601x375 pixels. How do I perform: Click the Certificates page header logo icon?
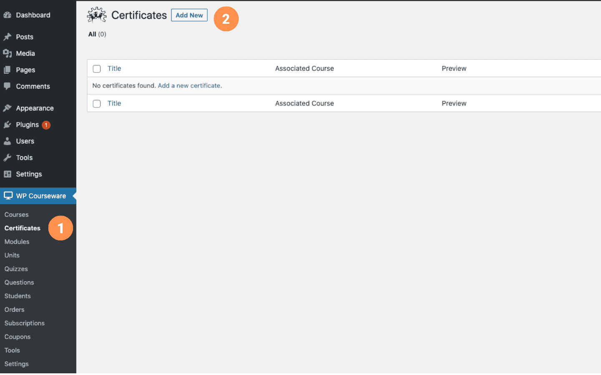(x=97, y=15)
